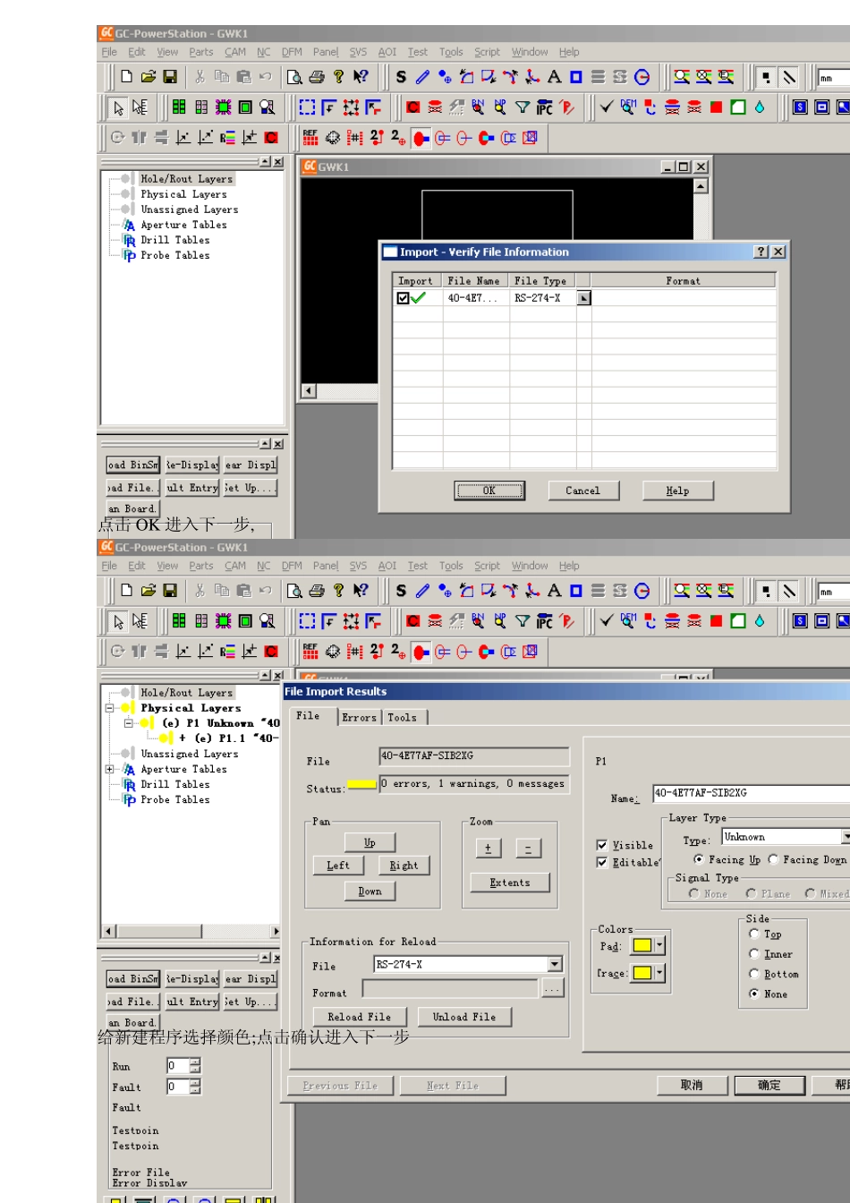Click the Format browse '...' button

(x=552, y=989)
